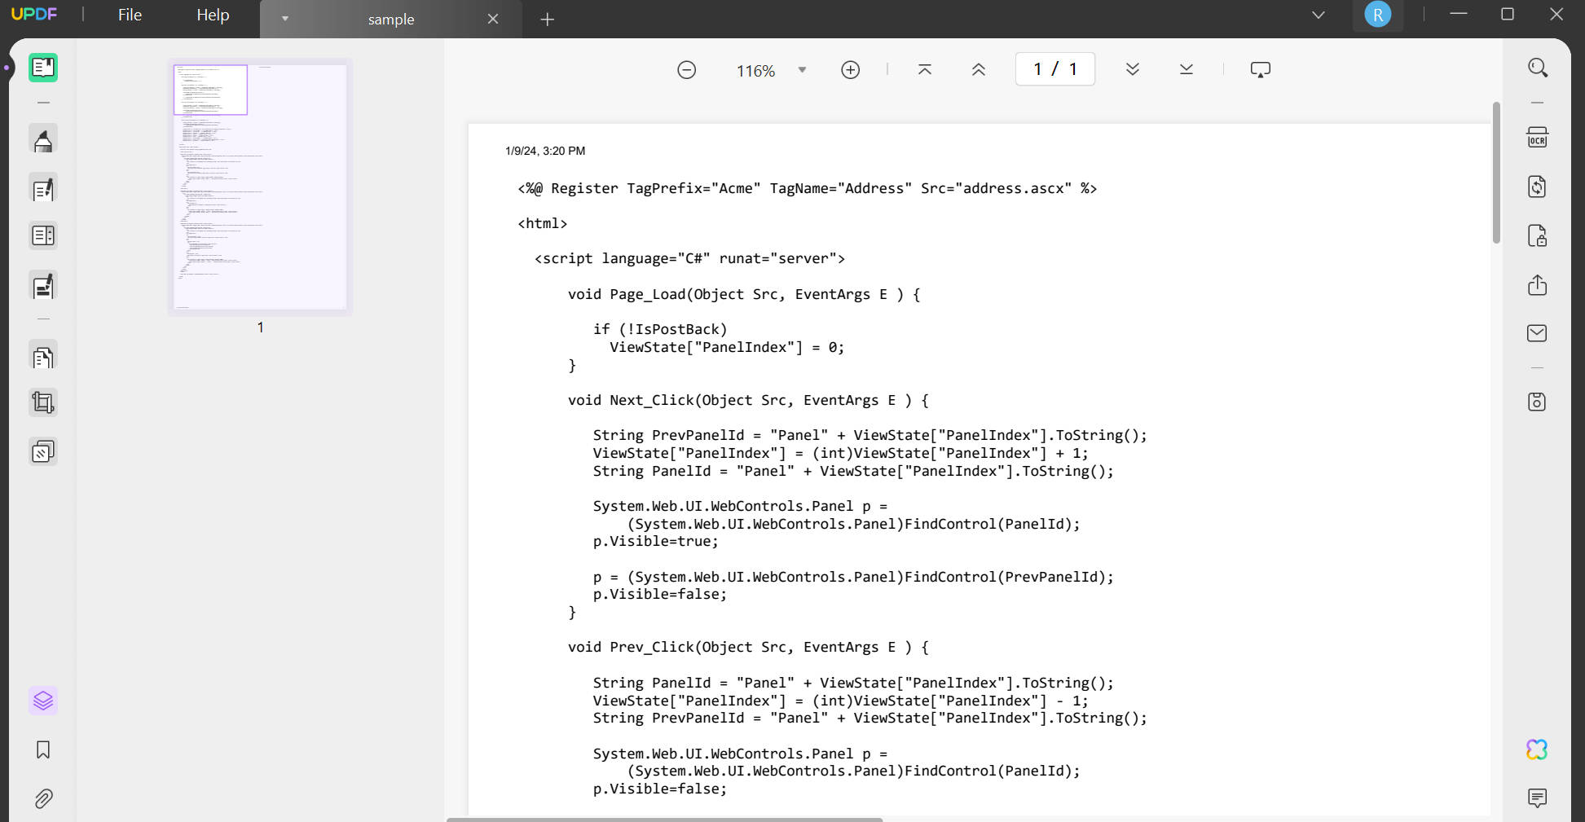Click the vertical scrollbar thumb
The width and height of the screenshot is (1585, 822).
1496,173
